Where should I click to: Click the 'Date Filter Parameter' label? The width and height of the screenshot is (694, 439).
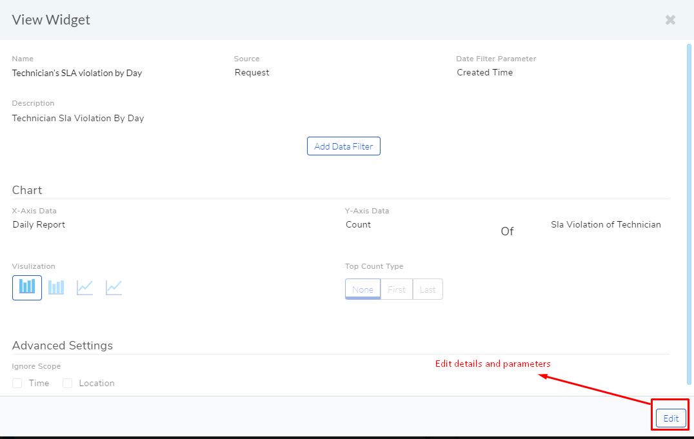point(496,59)
